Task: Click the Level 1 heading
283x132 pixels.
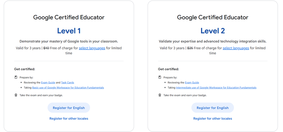Action: (x=69, y=31)
